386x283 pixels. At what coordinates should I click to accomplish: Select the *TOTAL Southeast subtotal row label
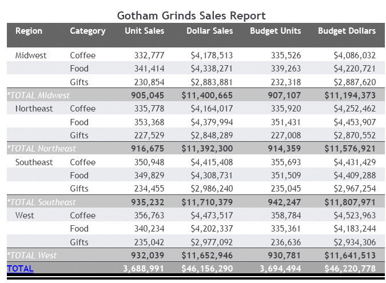[41, 202]
